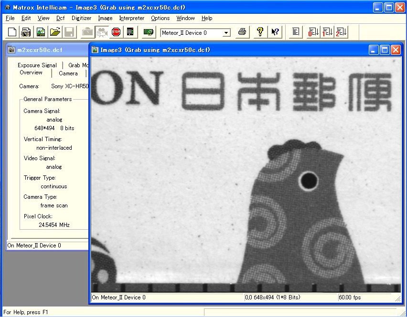Select the Overview tab
The image size is (407, 317).
tap(31, 73)
